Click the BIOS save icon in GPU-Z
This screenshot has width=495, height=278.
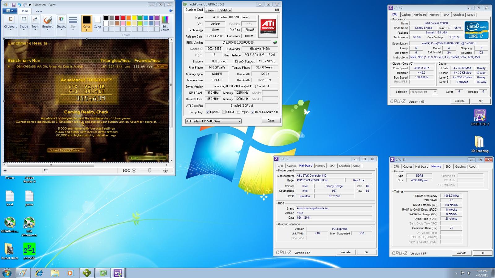(x=275, y=42)
